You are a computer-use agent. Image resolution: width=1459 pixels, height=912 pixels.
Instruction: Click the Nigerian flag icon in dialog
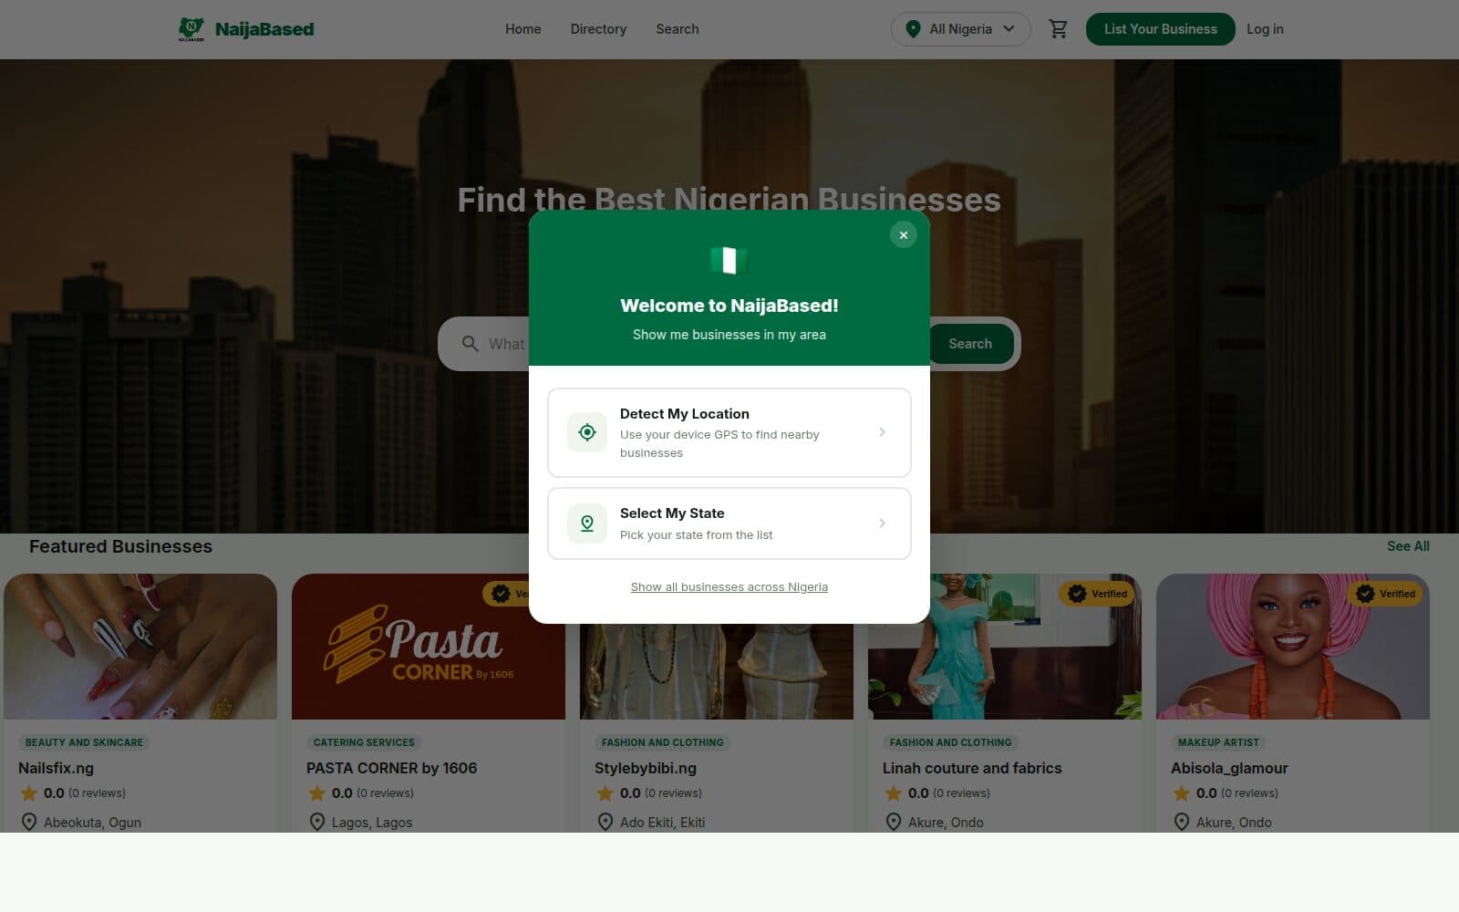[x=729, y=261]
